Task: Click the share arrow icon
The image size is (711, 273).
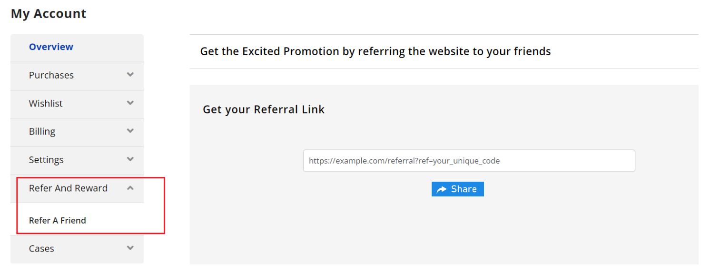Action: pyautogui.click(x=442, y=189)
